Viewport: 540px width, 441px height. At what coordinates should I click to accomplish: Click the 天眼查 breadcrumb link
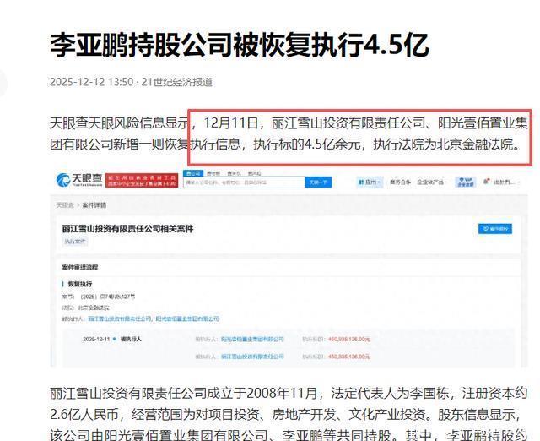[x=64, y=204]
